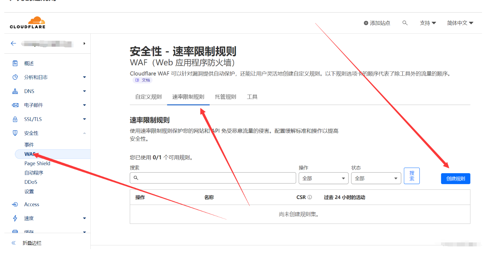The image size is (487, 255).
Task: Click the Access icon in sidebar
Action: pos(15,204)
